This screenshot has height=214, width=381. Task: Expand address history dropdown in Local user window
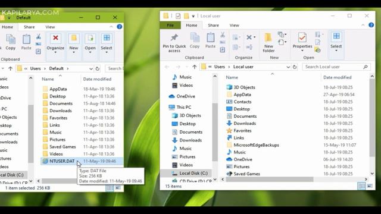point(288,67)
